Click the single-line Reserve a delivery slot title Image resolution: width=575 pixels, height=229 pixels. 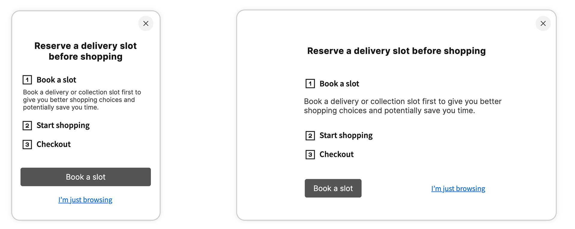(396, 51)
